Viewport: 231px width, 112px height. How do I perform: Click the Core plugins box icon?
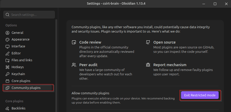[x=7, y=81]
